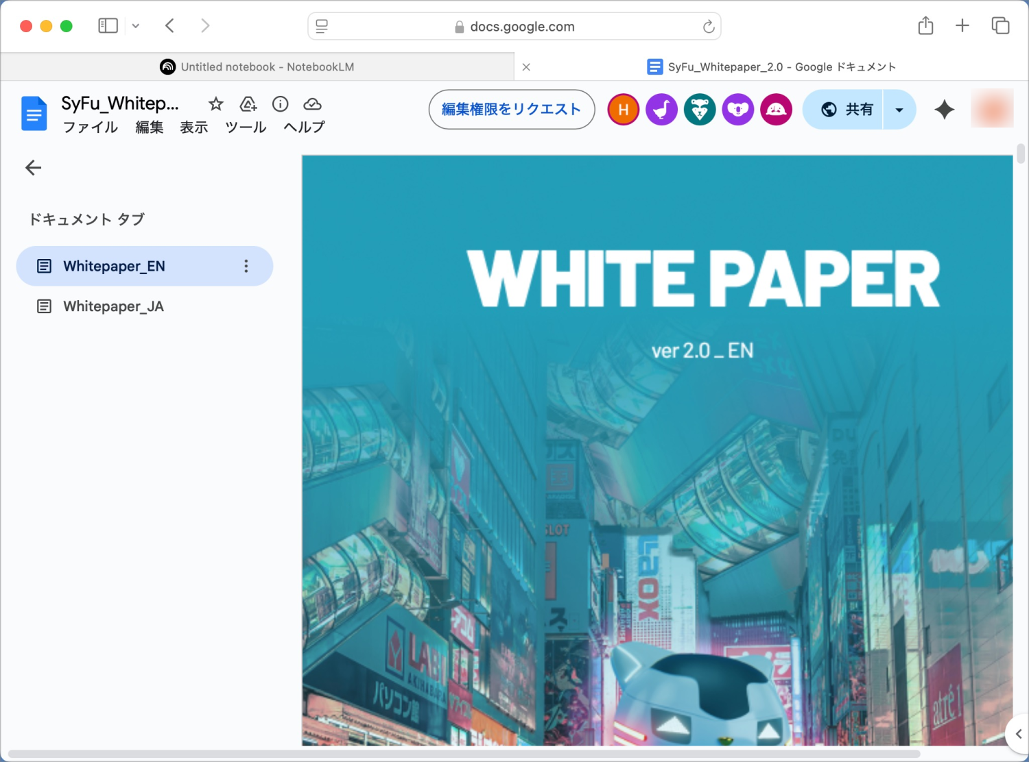Image resolution: width=1029 pixels, height=762 pixels.
Task: Close document tabs panel with back arrow
Action: click(33, 168)
